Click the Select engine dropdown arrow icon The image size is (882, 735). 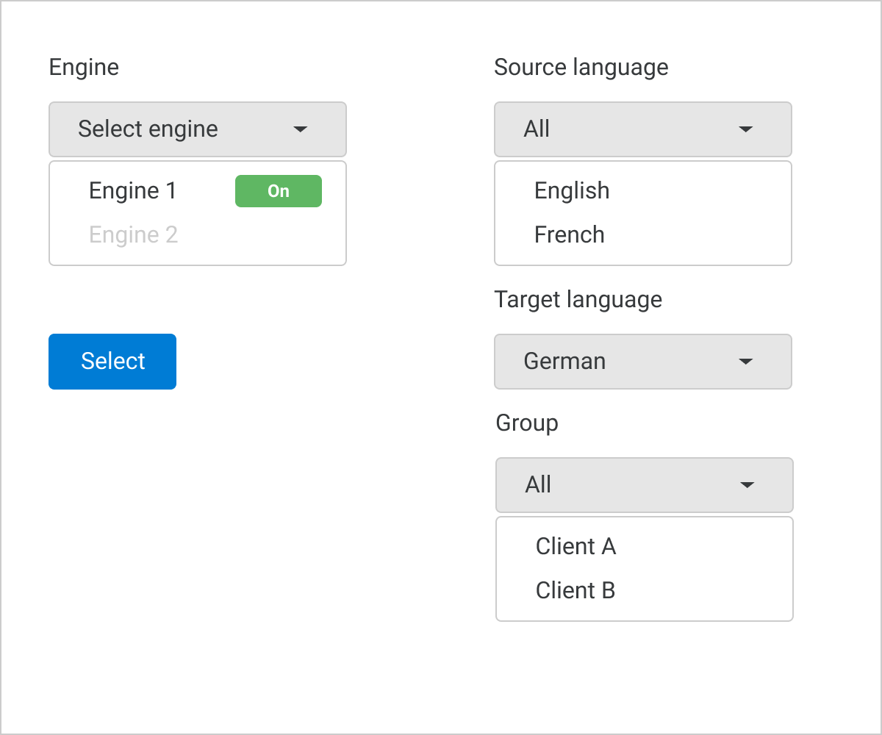coord(300,130)
